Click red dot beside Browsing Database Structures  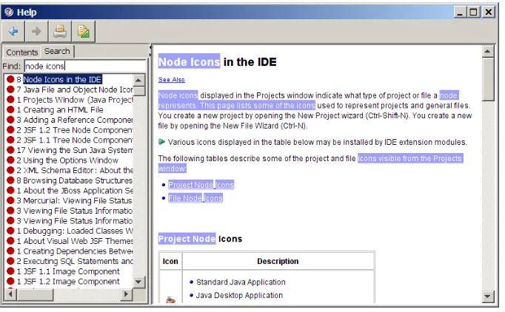(x=10, y=180)
